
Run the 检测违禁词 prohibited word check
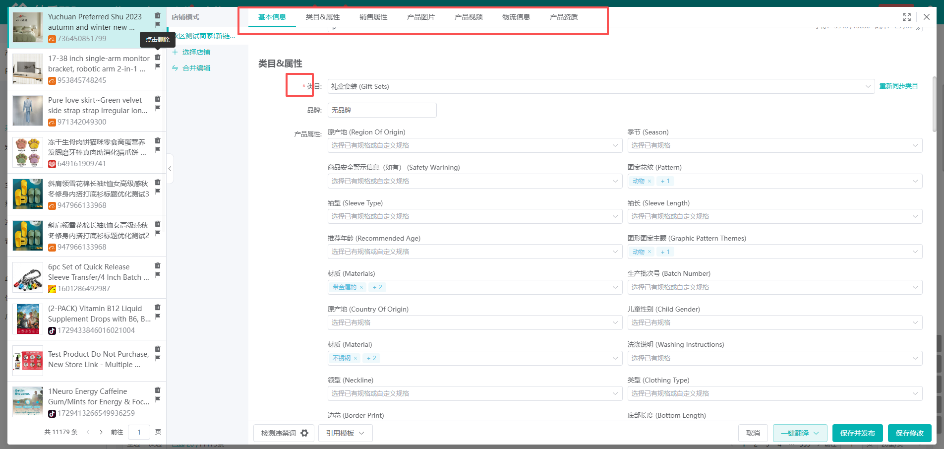click(x=279, y=433)
